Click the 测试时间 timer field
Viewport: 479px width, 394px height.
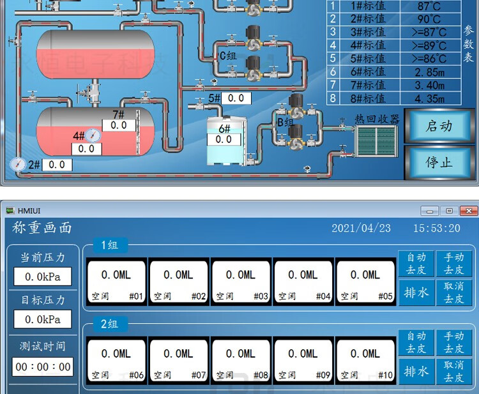click(43, 367)
